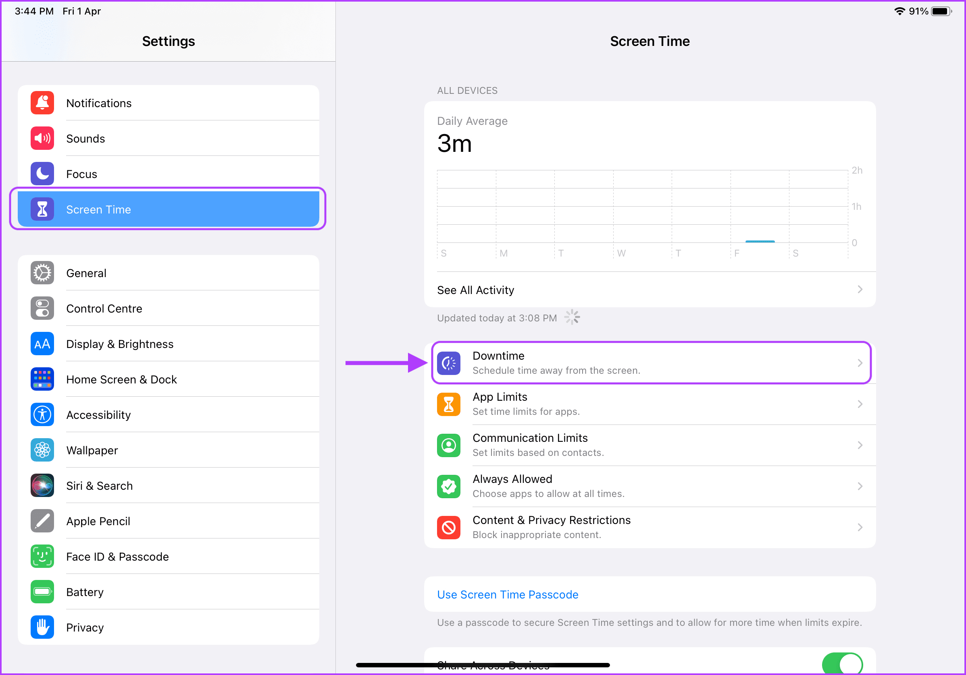This screenshot has height=675, width=966.
Task: Tap the Sounds speaker icon
Action: coord(42,138)
